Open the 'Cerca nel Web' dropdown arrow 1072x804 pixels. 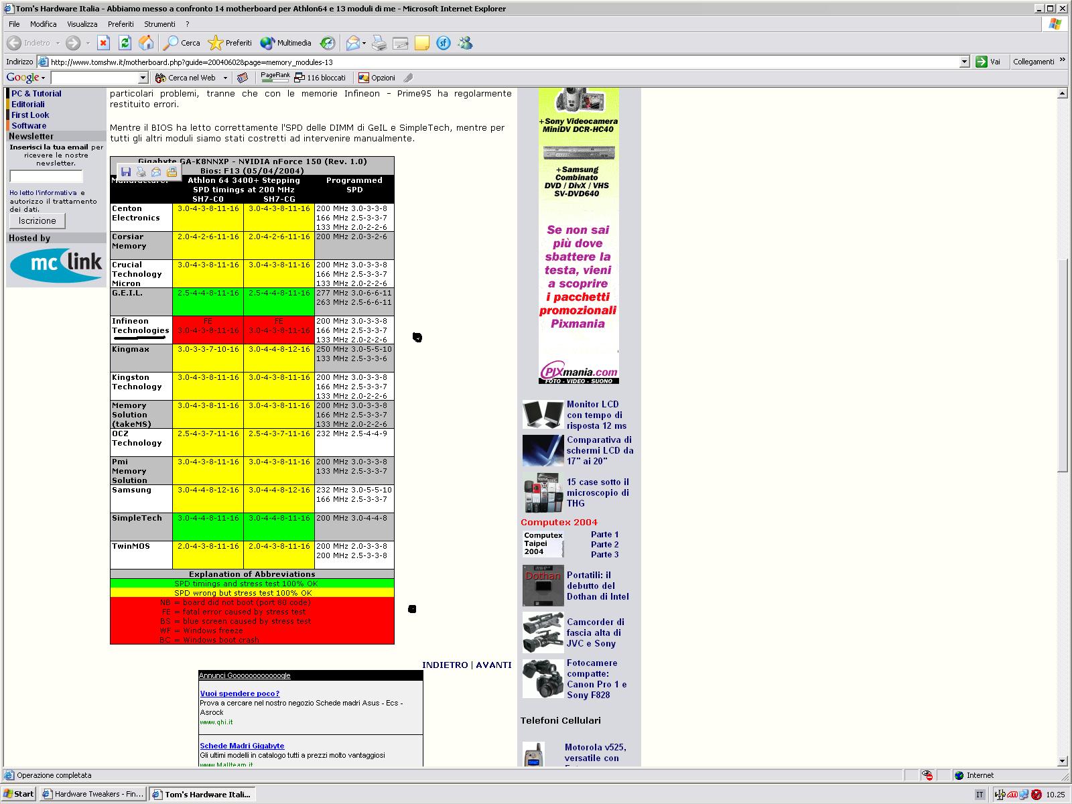(x=225, y=78)
